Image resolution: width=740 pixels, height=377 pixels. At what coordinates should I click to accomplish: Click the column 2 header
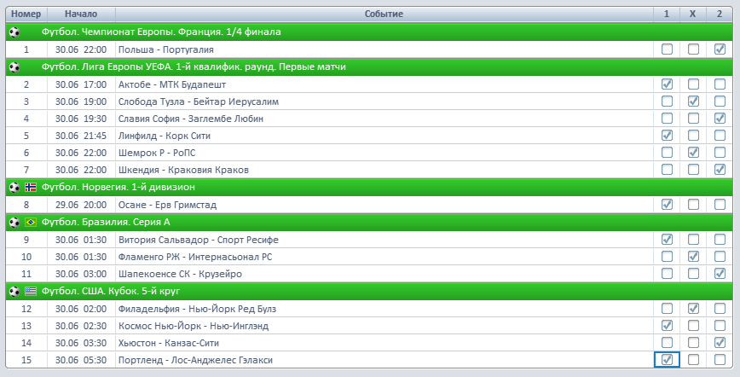[x=720, y=14]
